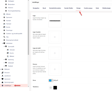
Task: Select the Sponsorer heart icon
Action: click(x=3, y=79)
